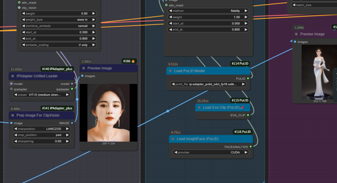Collapse the Load PuLID Model node title circle
337x183 pixels.
click(170, 71)
